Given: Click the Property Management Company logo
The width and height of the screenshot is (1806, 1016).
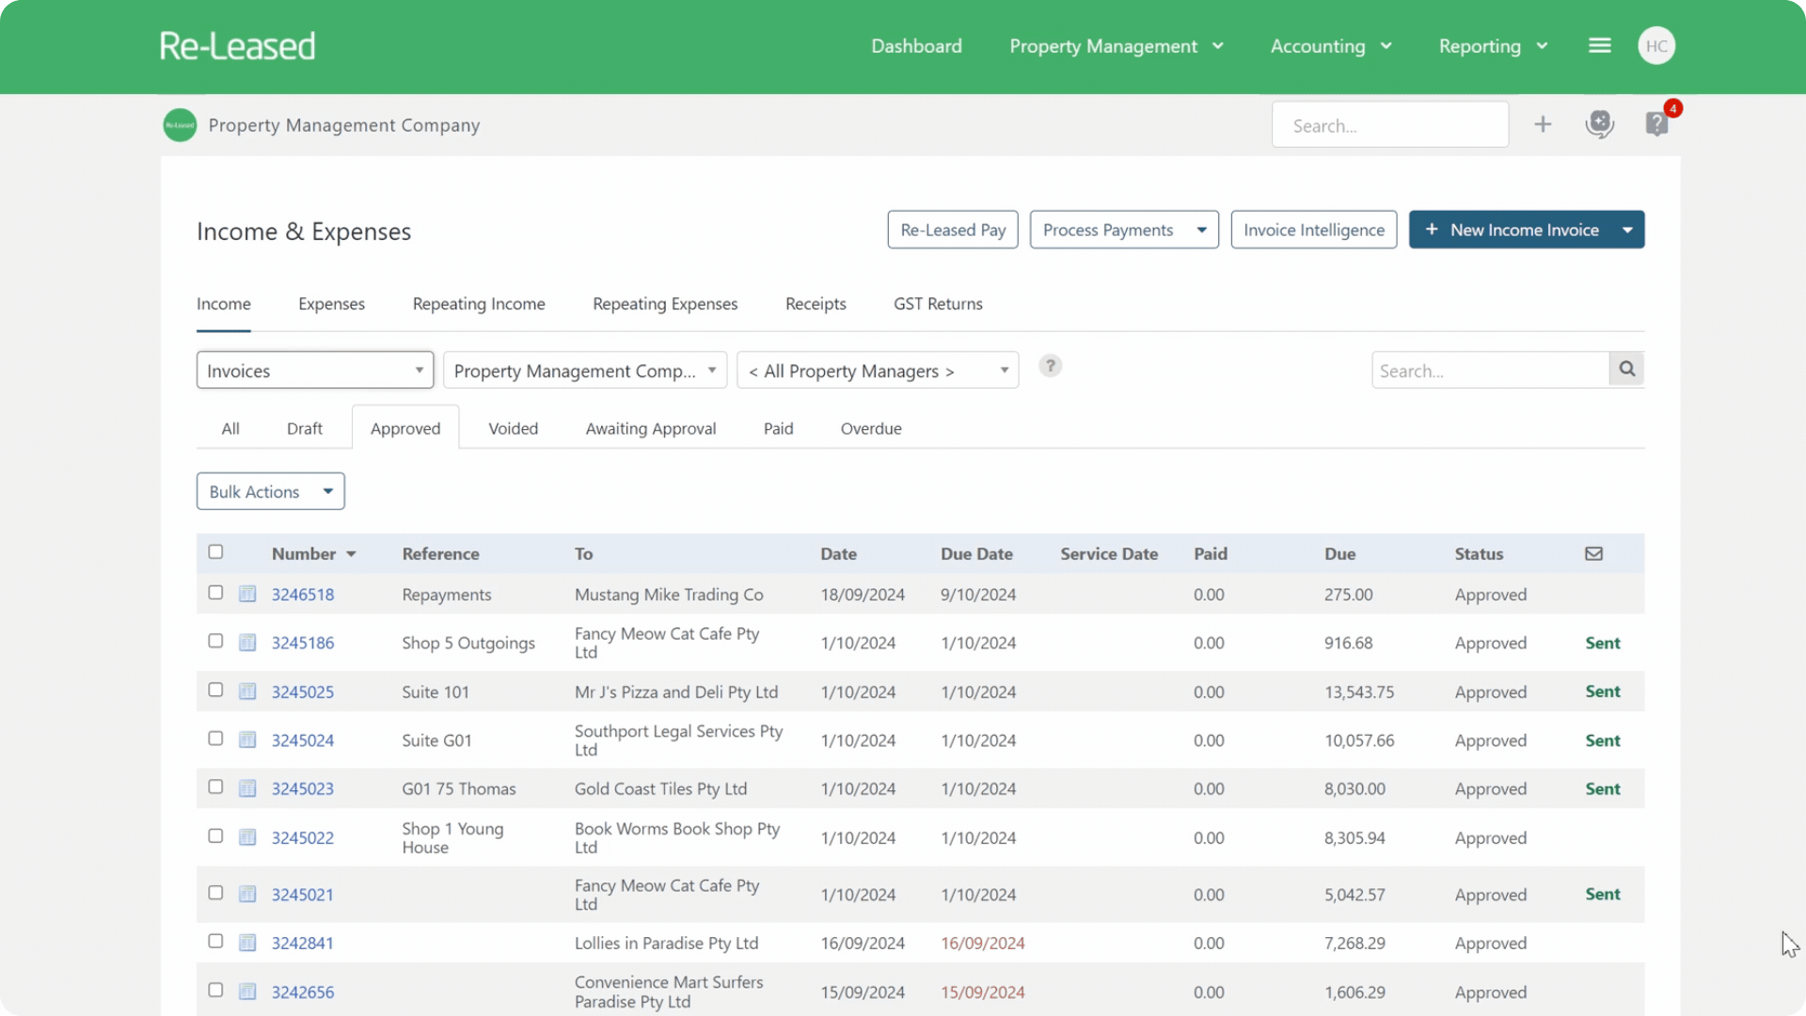Looking at the screenshot, I should click(x=180, y=125).
